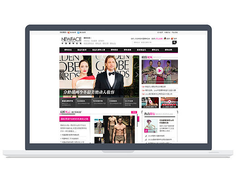This screenshot has width=236, height=177.
Task: Open the leftmost link in top-right utility bar
Action: pyautogui.click(x=160, y=32)
